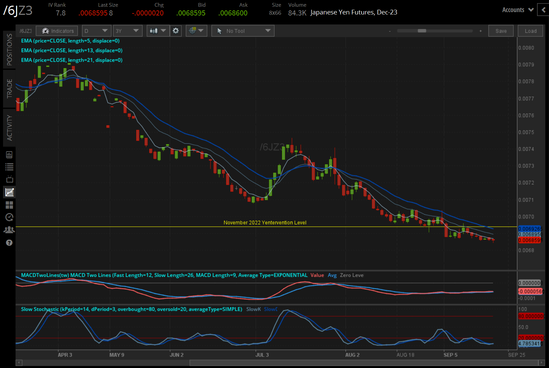549x368 pixels.
Task: Open the No Tool drawing dropdown
Action: 243,31
